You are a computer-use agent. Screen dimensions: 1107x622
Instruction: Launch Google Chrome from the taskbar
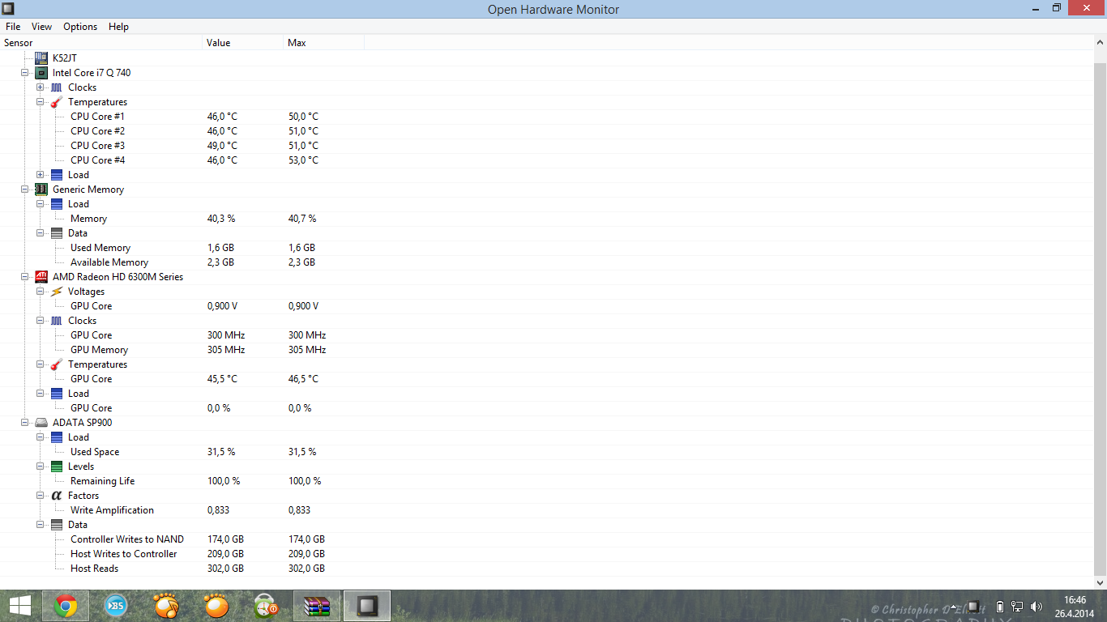point(66,606)
